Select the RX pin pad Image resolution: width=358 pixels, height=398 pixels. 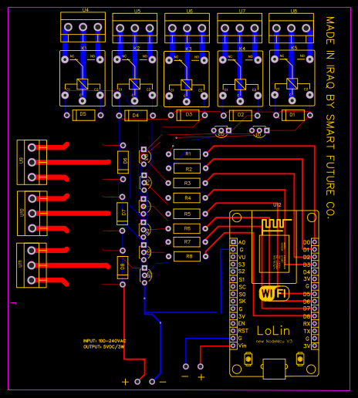[x=315, y=324]
